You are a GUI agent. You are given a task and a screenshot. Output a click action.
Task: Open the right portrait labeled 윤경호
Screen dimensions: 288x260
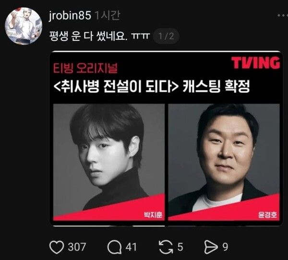[x=224, y=162]
